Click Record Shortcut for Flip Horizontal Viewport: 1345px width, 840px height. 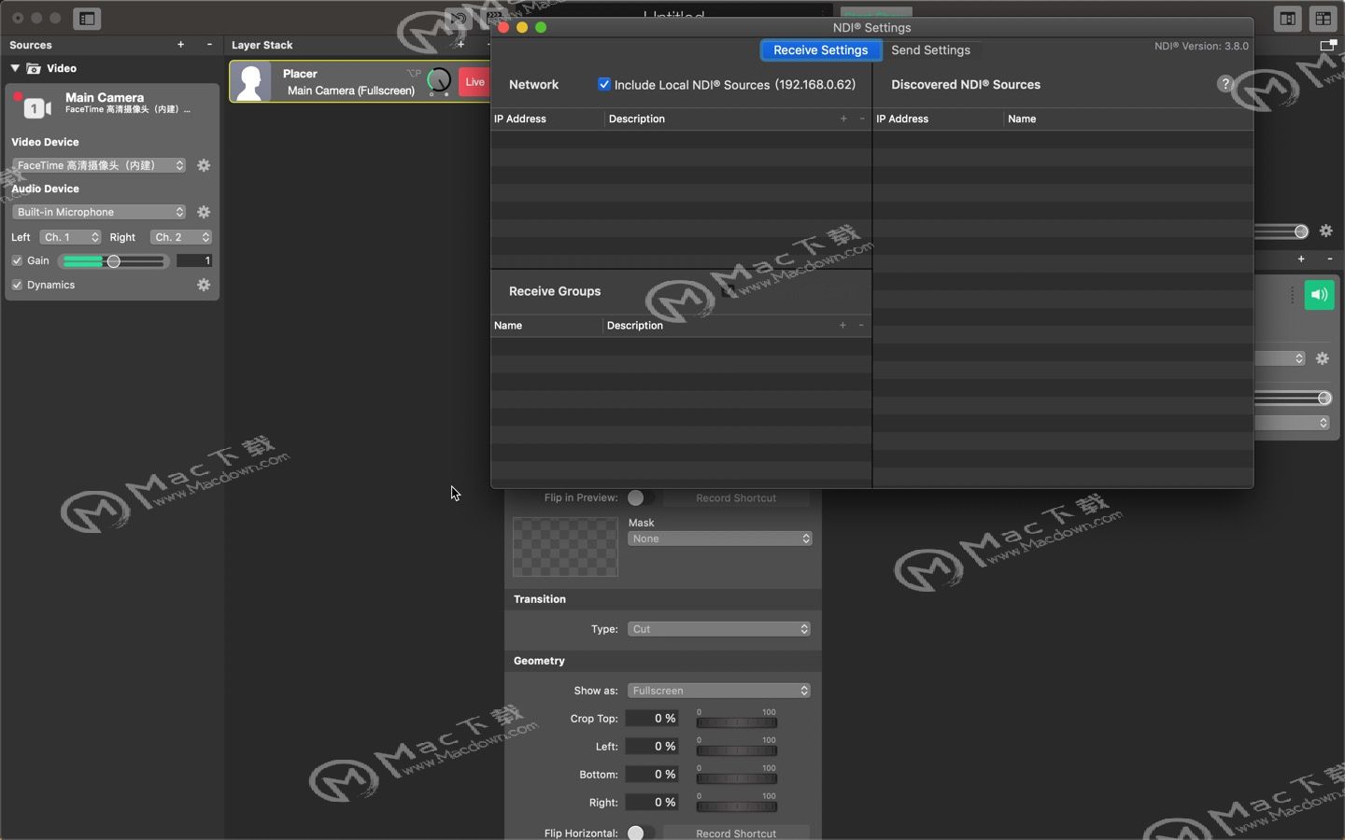point(736,833)
